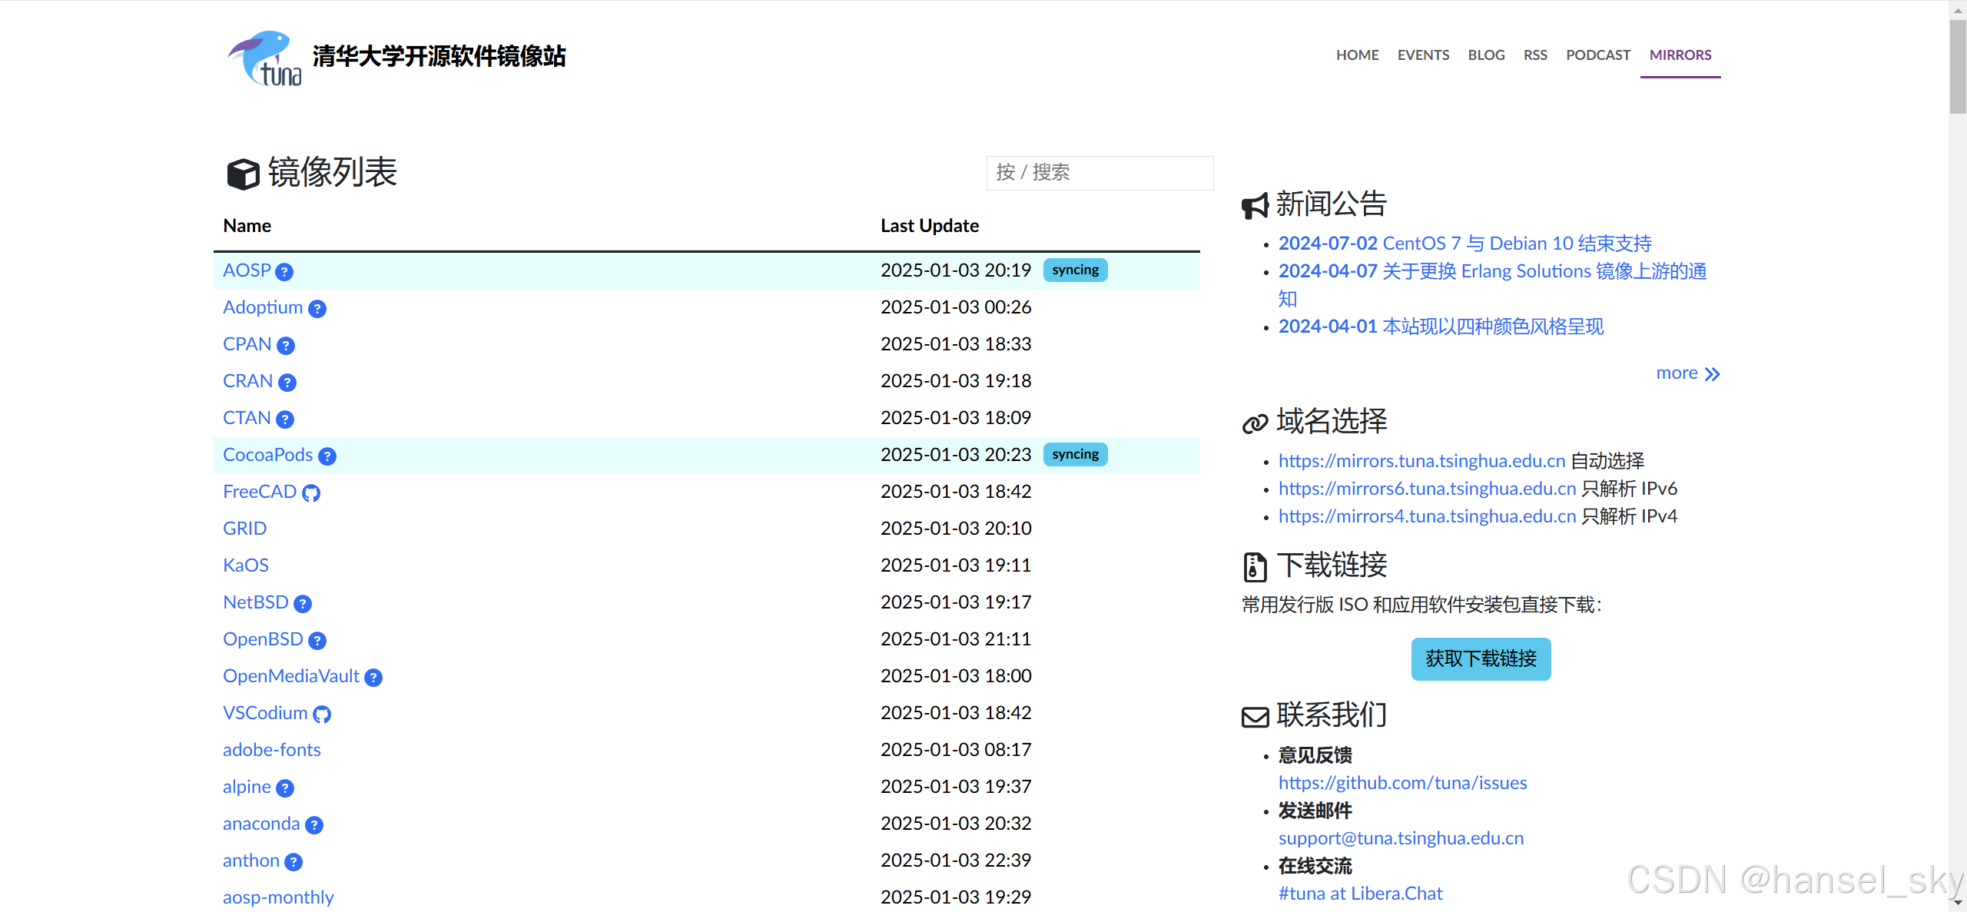The image size is (1967, 912).
Task: Click the syncing badge on AOSP row
Action: [x=1075, y=270]
